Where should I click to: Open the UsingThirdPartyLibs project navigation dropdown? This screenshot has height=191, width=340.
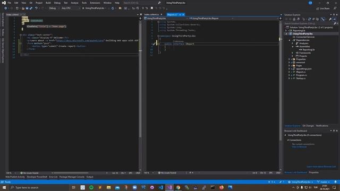tap(166, 19)
